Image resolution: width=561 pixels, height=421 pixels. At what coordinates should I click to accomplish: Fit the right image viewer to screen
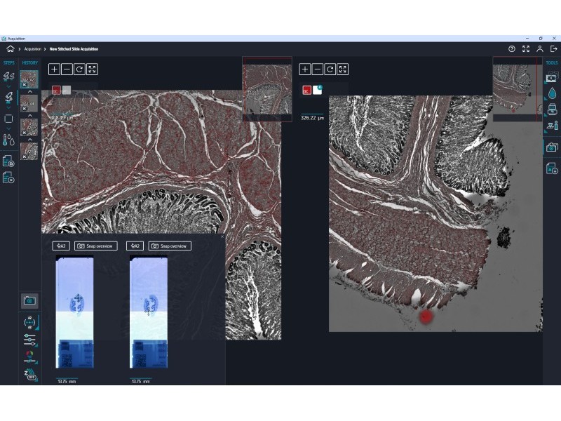tap(343, 69)
